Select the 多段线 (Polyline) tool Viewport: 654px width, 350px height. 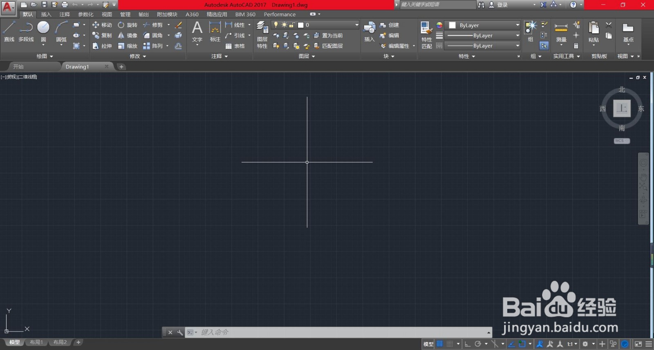tap(26, 31)
